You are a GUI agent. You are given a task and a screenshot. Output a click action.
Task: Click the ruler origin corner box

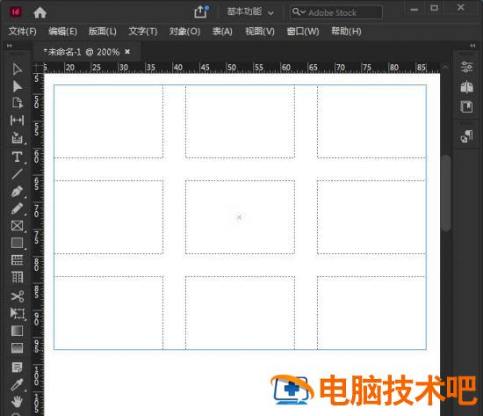click(x=38, y=68)
